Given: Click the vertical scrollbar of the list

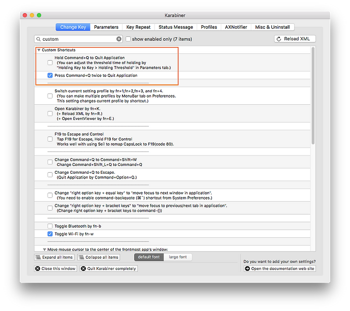Looking at the screenshot, I should [313, 96].
